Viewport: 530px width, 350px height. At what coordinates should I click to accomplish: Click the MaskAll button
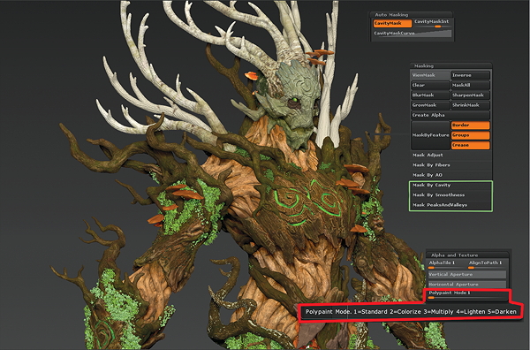point(471,85)
